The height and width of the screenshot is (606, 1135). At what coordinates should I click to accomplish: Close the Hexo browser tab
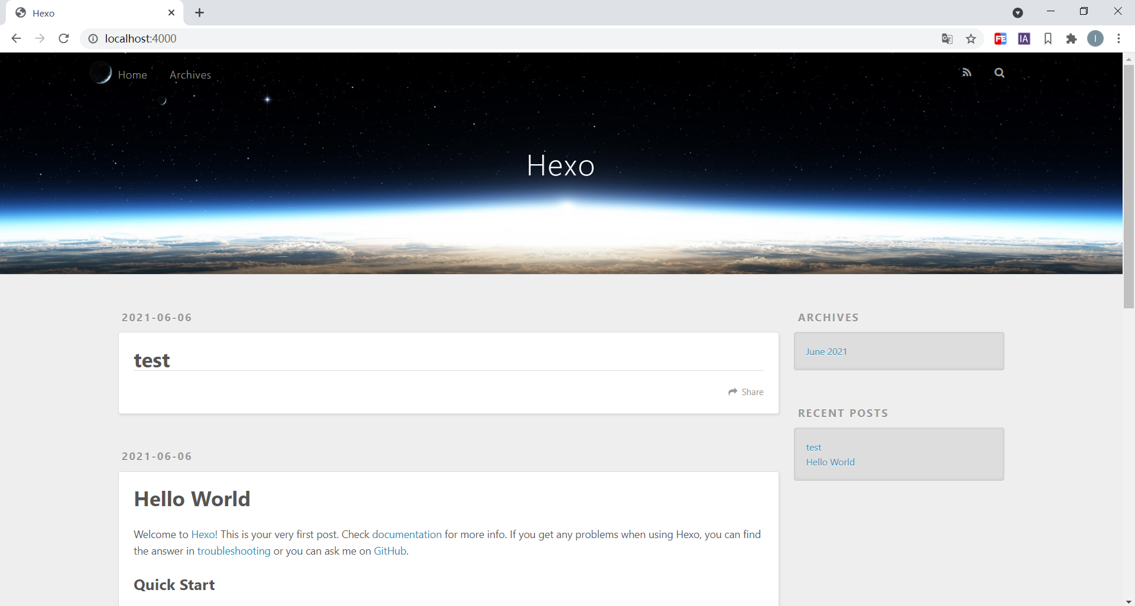171,12
